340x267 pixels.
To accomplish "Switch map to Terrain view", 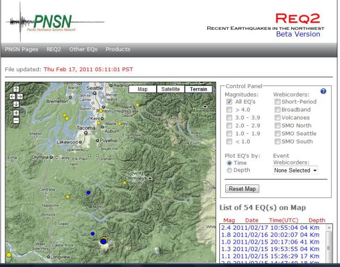I will (199, 89).
